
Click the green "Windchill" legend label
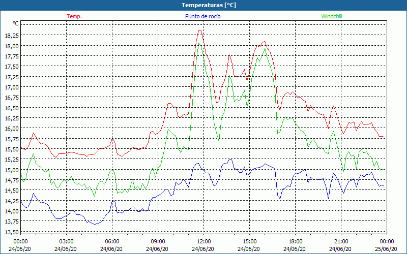click(x=332, y=16)
